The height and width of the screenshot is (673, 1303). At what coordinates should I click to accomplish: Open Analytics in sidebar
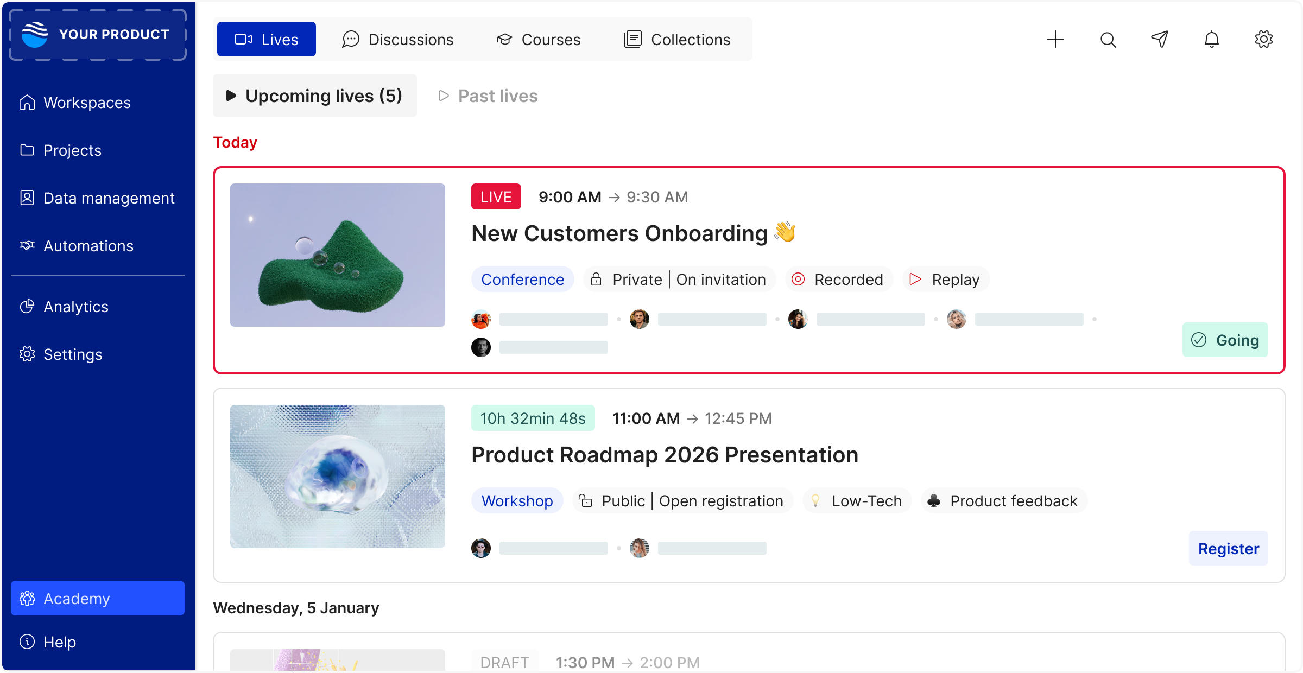point(76,307)
